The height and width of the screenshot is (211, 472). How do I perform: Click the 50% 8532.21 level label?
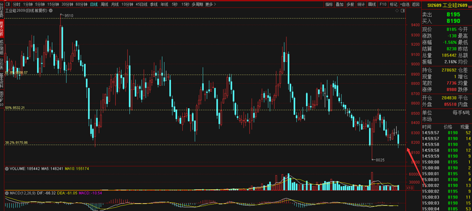[x=15, y=108]
